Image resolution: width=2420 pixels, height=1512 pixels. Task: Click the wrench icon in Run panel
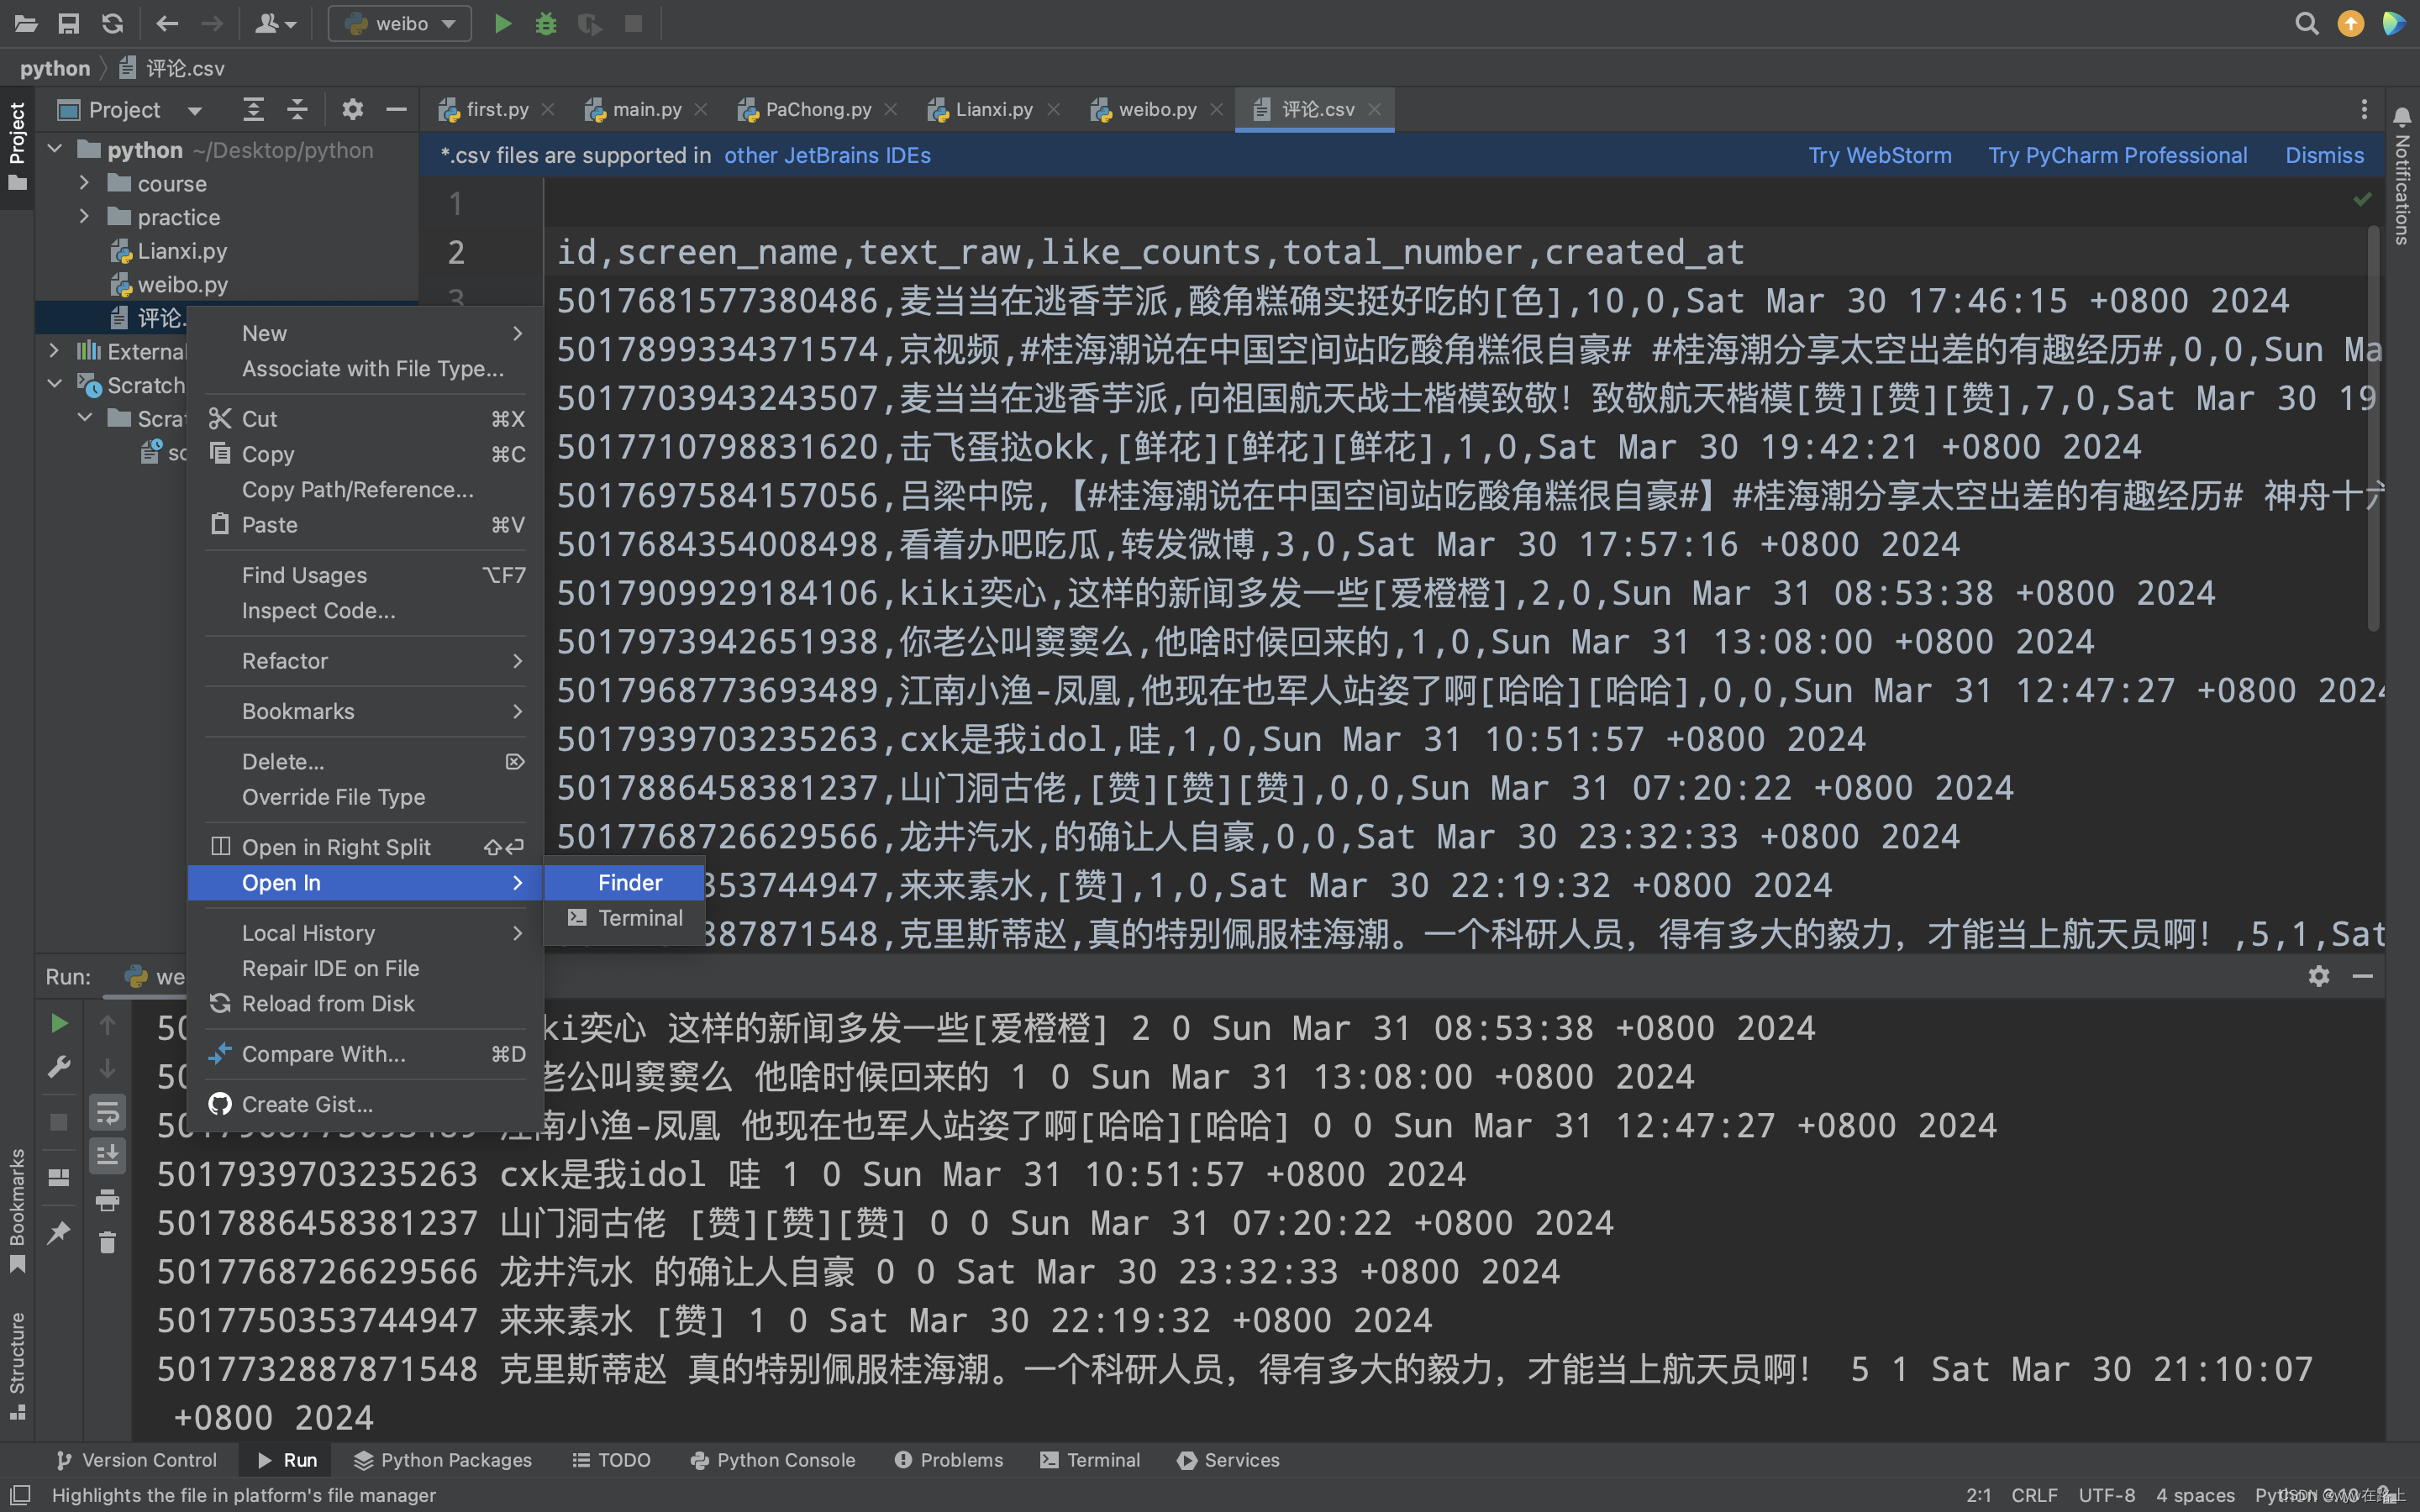click(x=59, y=1067)
